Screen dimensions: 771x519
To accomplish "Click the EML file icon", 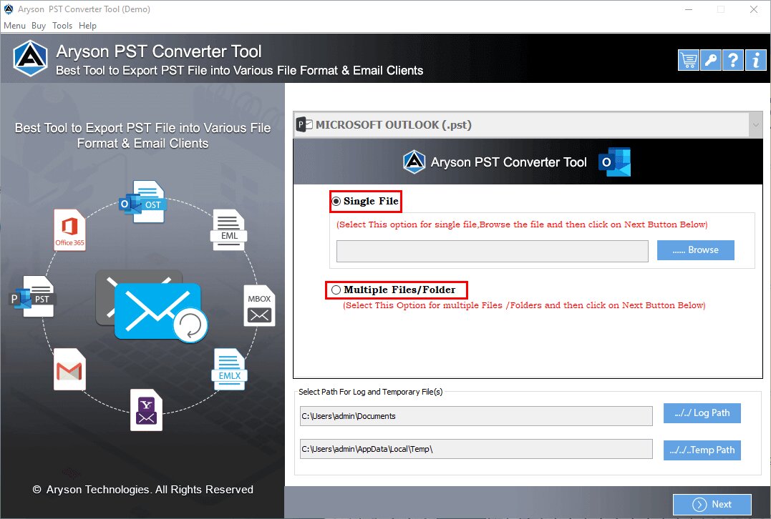I will [x=228, y=229].
